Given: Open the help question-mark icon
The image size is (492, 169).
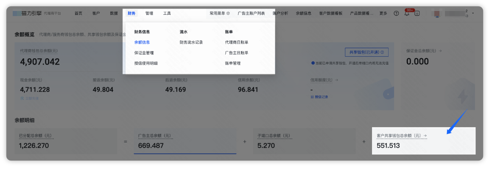Looking at the screenshot, I should click(396, 14).
